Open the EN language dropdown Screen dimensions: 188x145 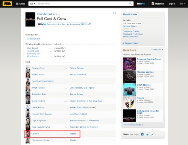point(182,4)
